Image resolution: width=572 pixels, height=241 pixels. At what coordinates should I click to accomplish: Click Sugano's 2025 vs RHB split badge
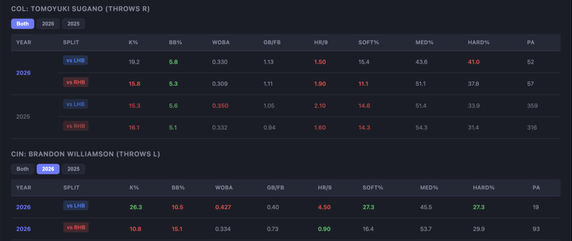click(x=76, y=126)
